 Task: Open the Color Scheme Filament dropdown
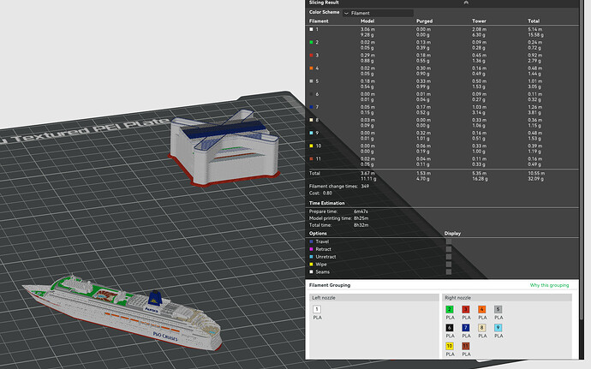[378, 13]
